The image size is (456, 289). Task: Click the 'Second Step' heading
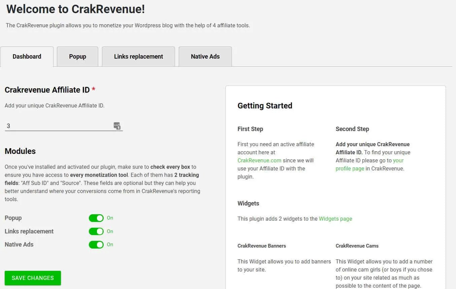tap(352, 129)
